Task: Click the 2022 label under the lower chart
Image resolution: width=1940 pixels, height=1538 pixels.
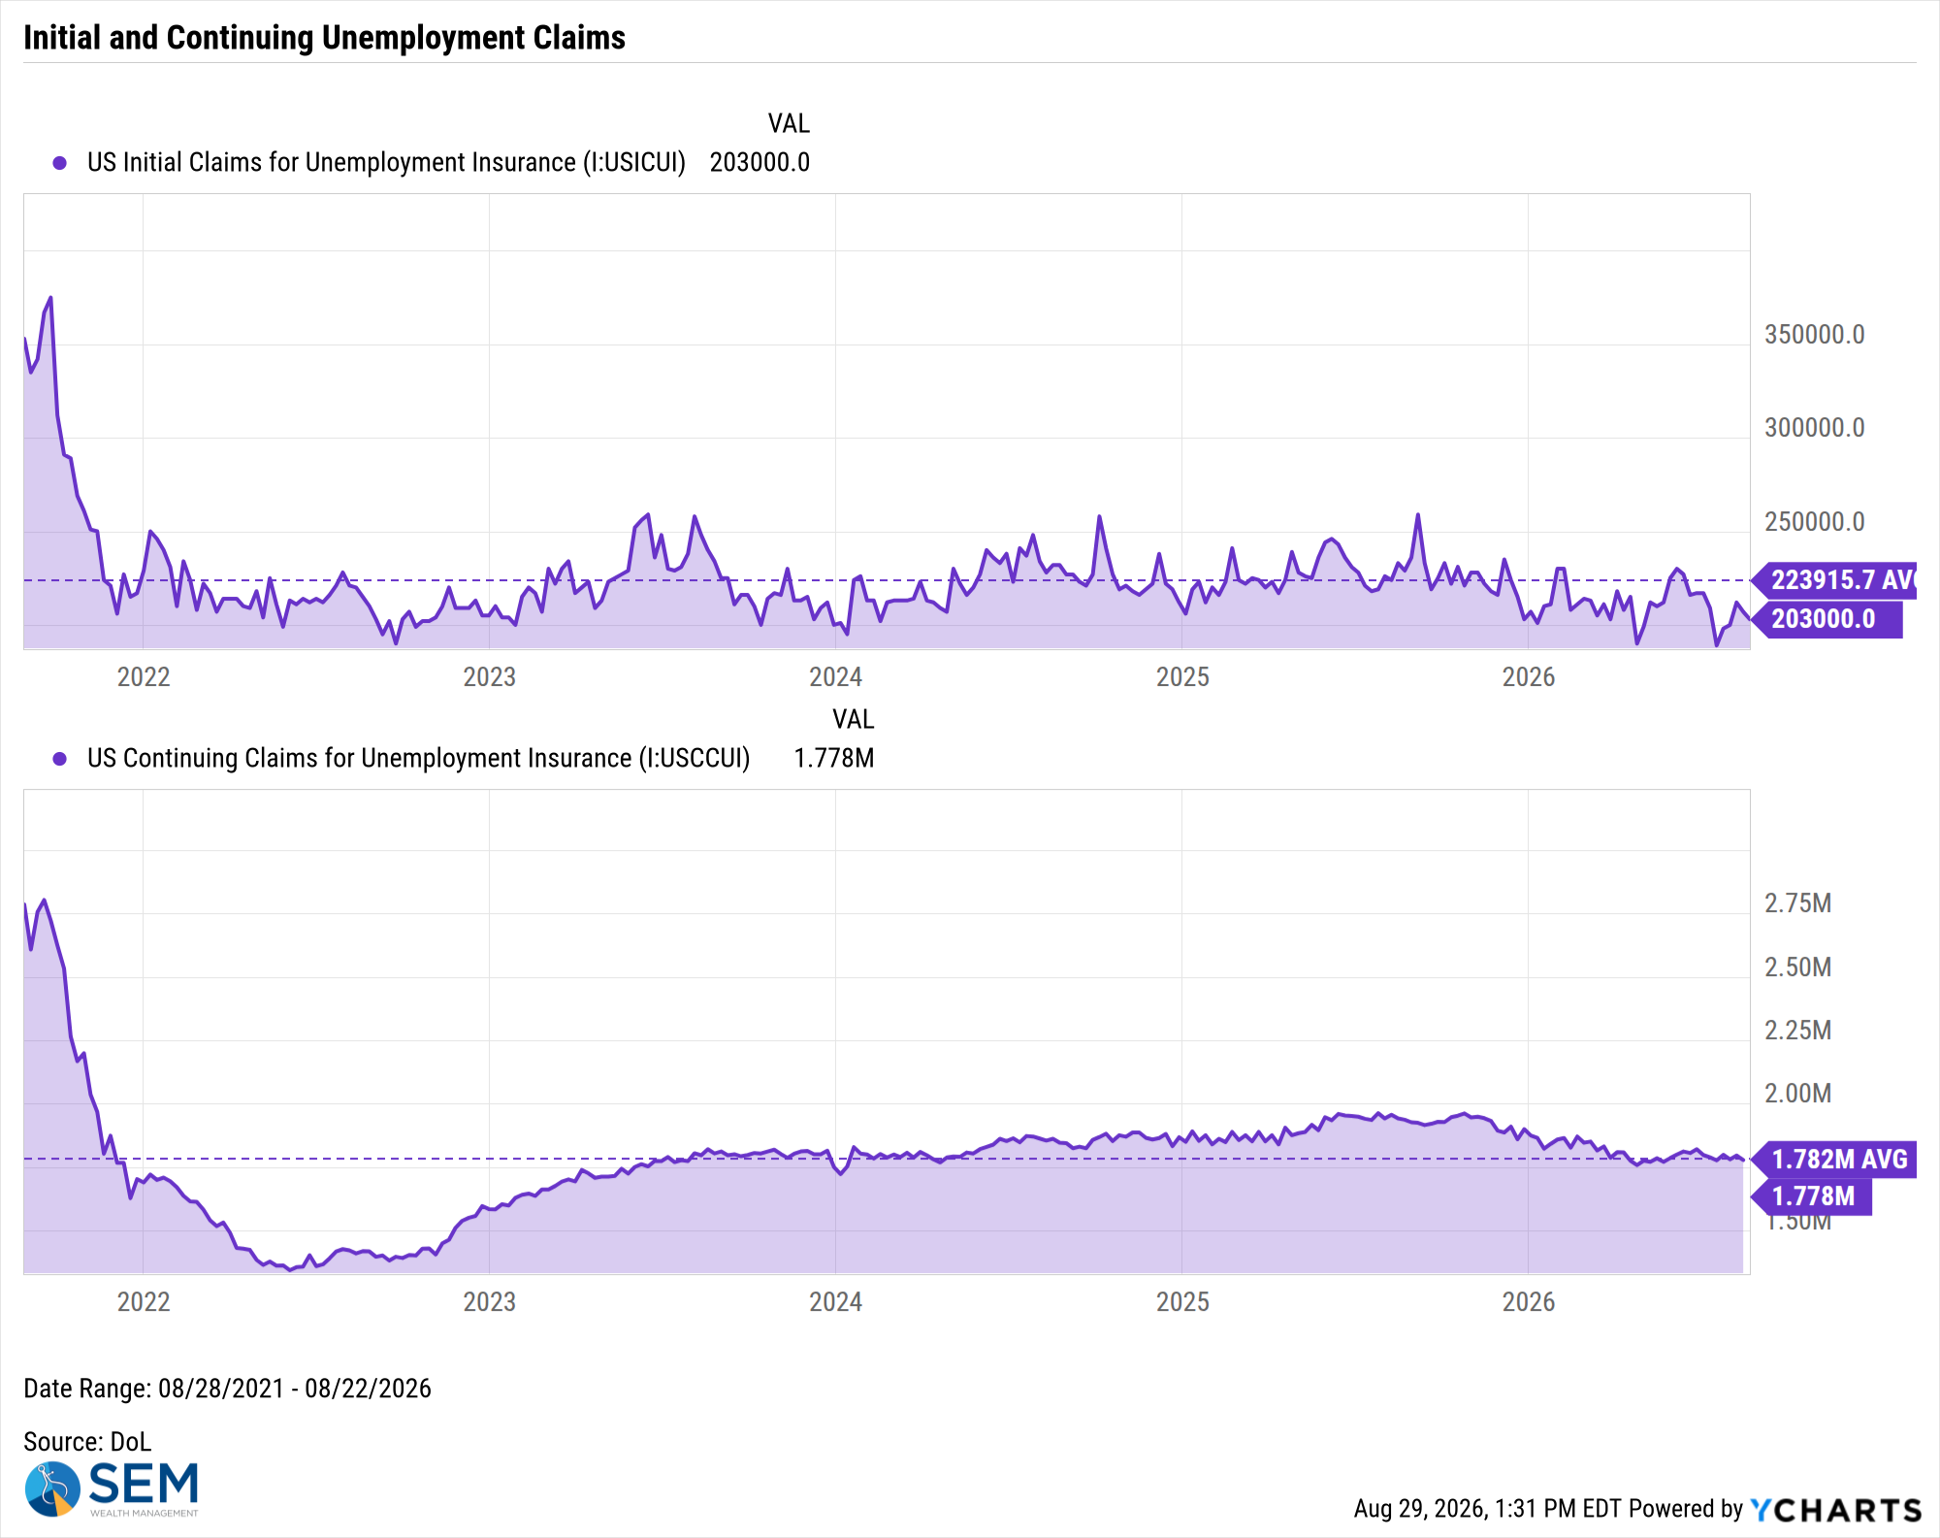Action: click(x=144, y=1302)
